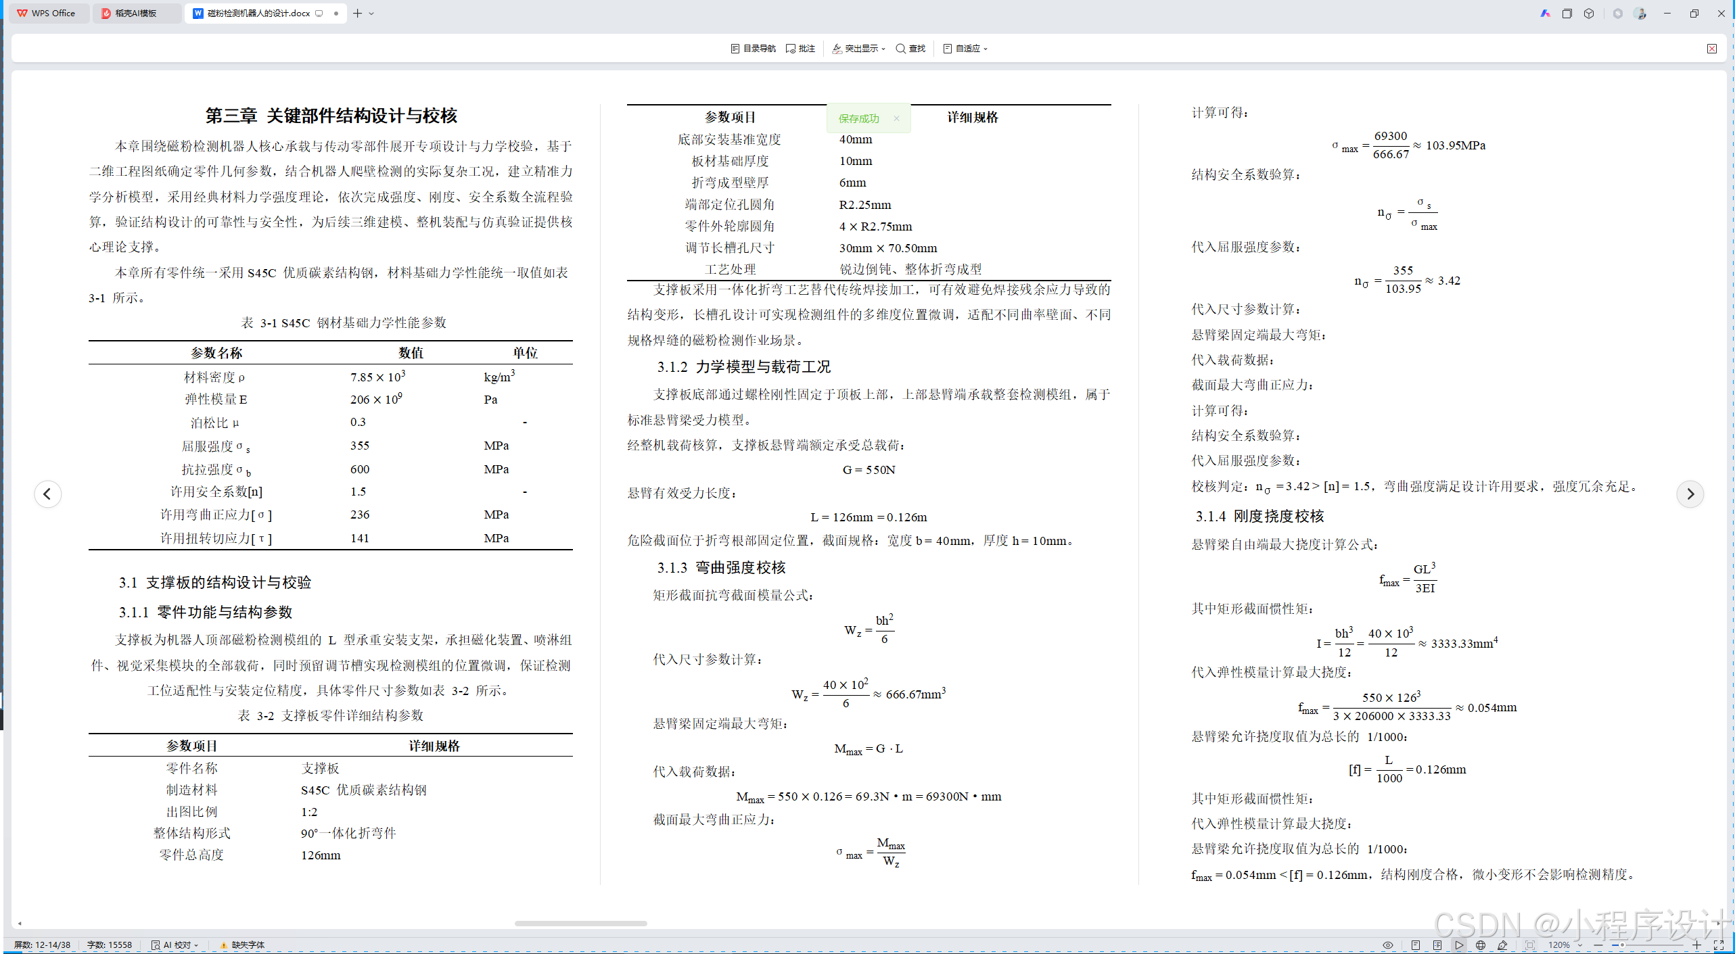Open the 批注 comments tool
Screen dimensions: 1735x954
[800, 48]
